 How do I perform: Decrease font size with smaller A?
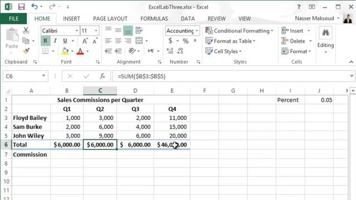pyautogui.click(x=95, y=41)
